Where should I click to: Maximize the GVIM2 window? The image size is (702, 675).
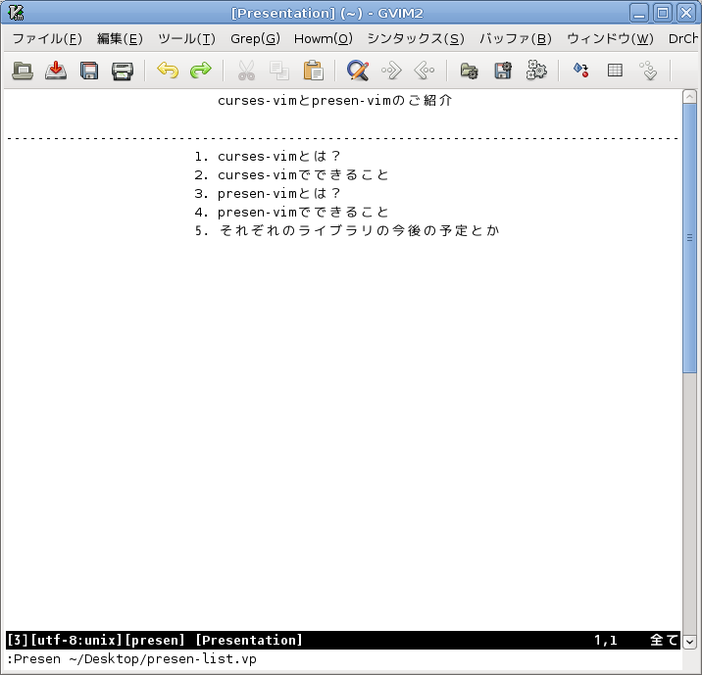[663, 13]
